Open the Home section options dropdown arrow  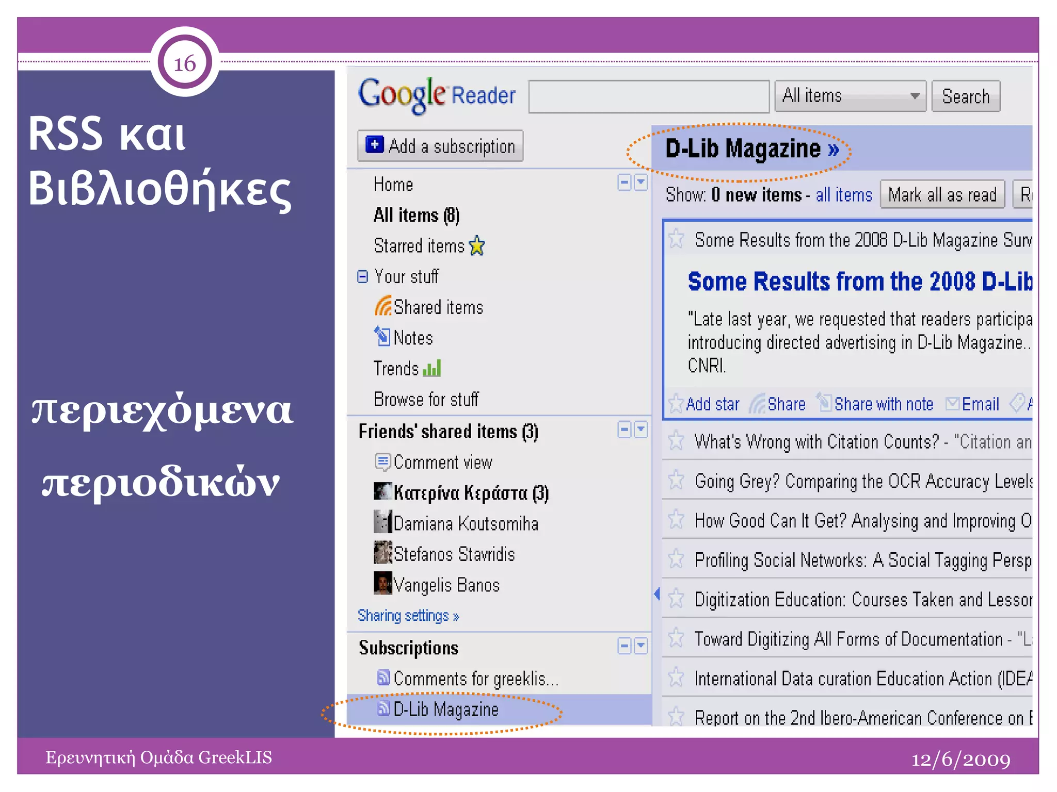pyautogui.click(x=641, y=183)
